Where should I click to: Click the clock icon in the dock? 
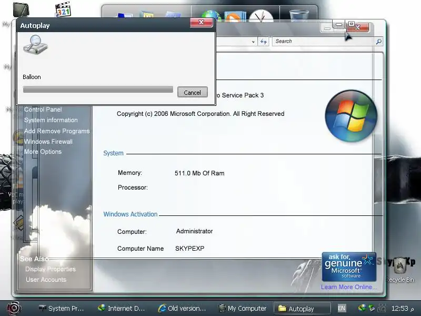260,16
